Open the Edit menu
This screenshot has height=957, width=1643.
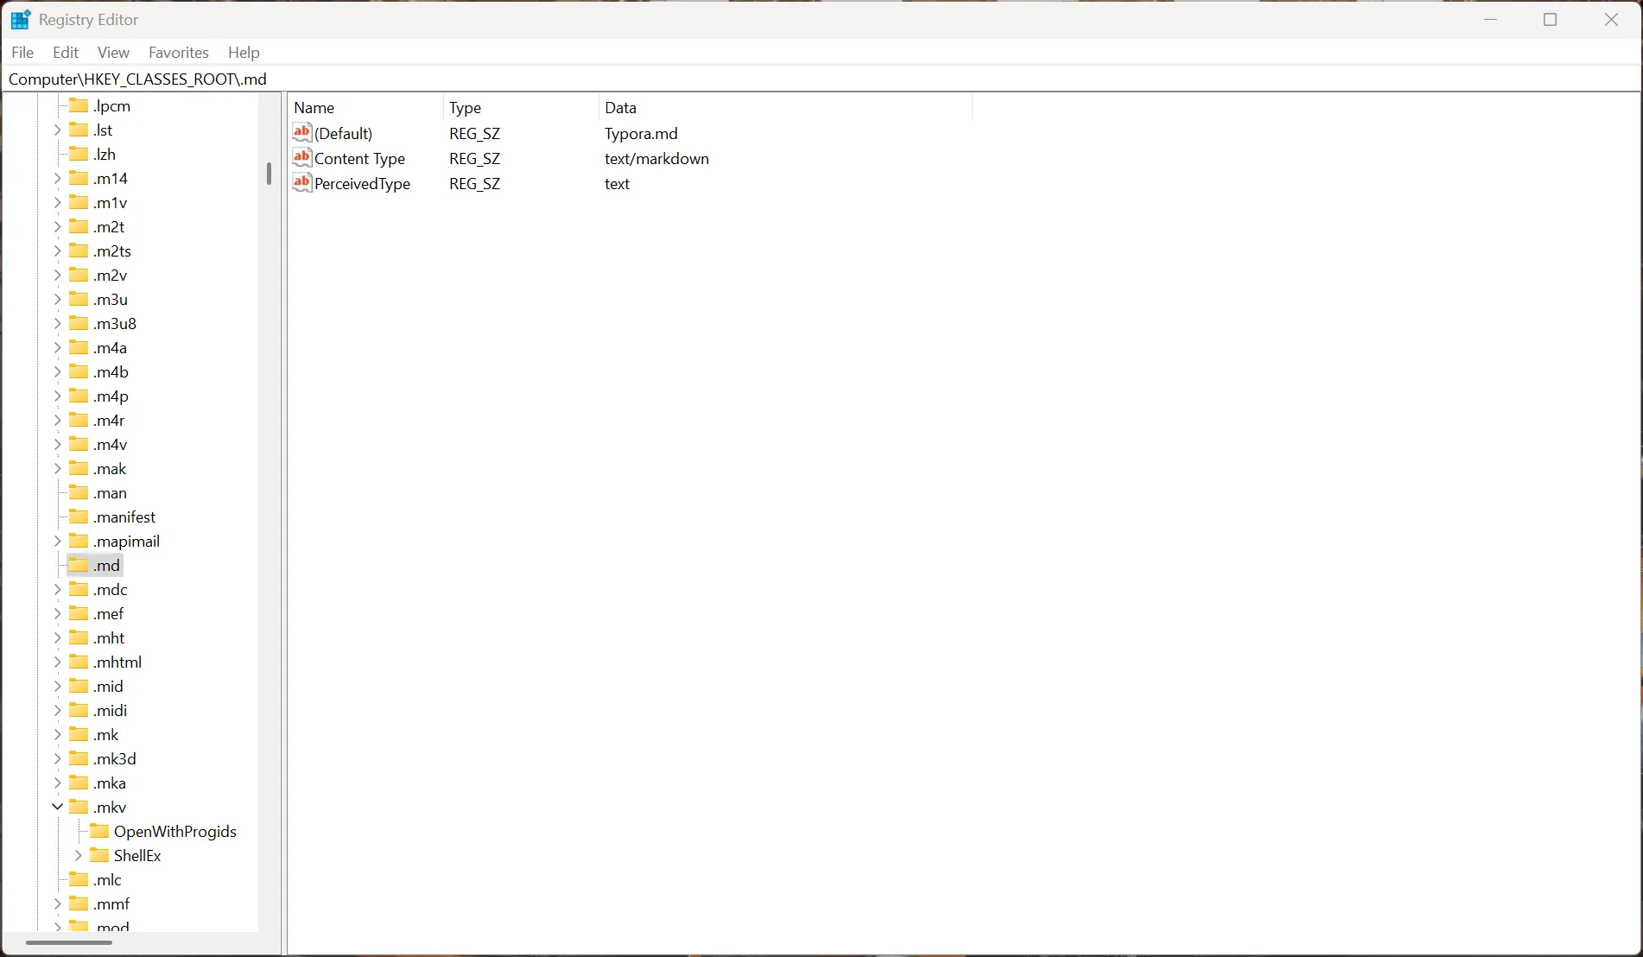tap(66, 53)
